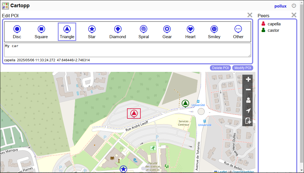Click the 'My car' description field
The image size is (304, 173).
127,50
